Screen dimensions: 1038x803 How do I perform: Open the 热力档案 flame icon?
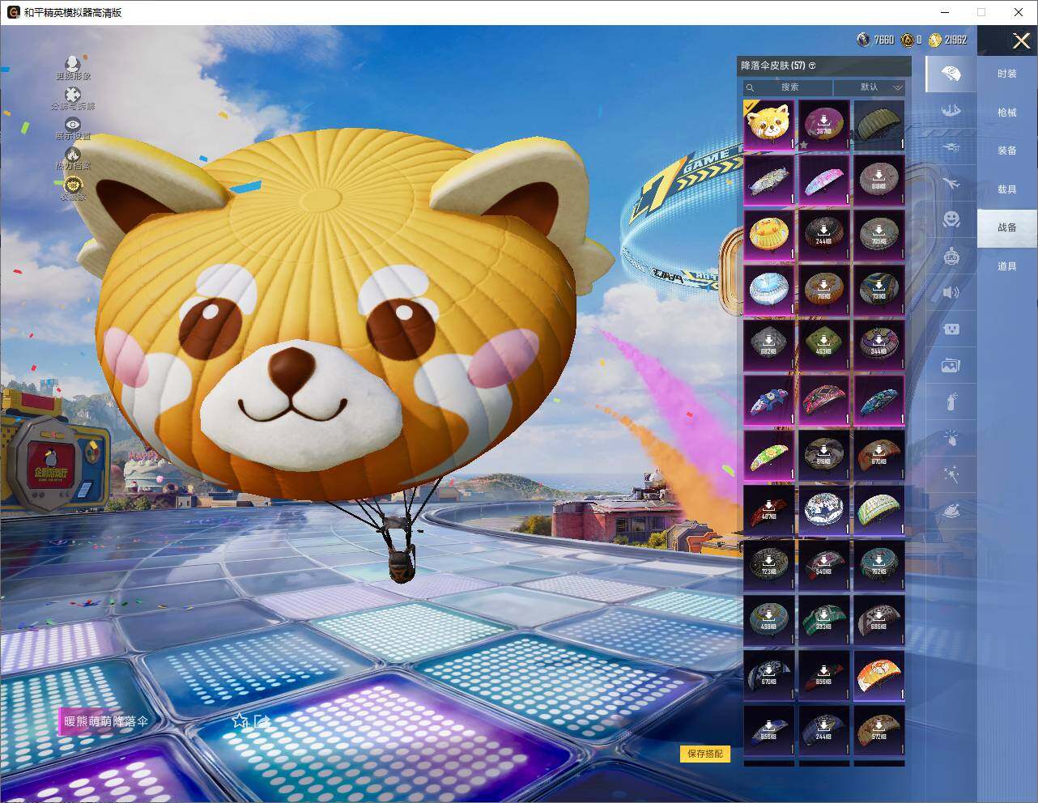coord(73,154)
